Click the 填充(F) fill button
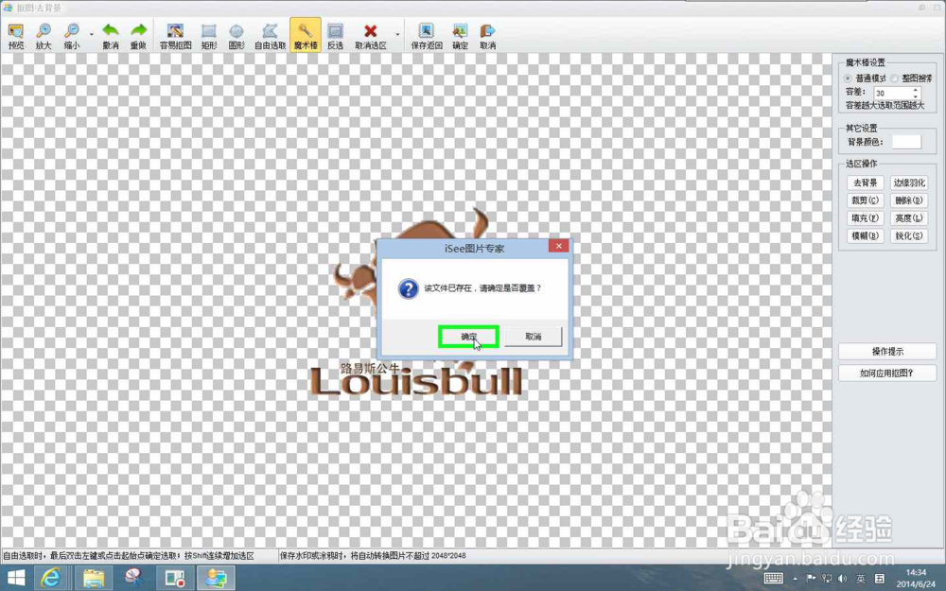Image resolution: width=946 pixels, height=591 pixels. pos(866,218)
